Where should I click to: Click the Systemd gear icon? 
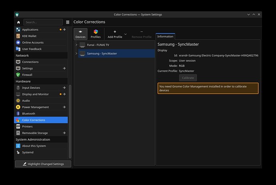coord(18,152)
